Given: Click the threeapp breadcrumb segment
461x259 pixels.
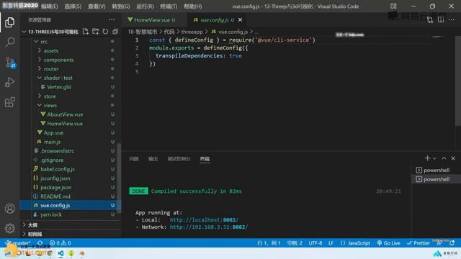Looking at the screenshot, I should coord(192,32).
